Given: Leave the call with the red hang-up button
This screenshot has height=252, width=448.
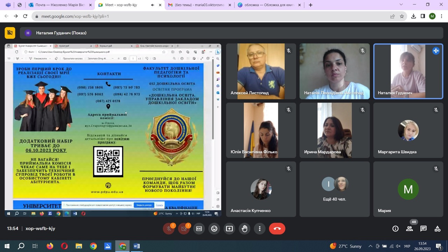Looking at the screenshot, I should click(277, 229).
